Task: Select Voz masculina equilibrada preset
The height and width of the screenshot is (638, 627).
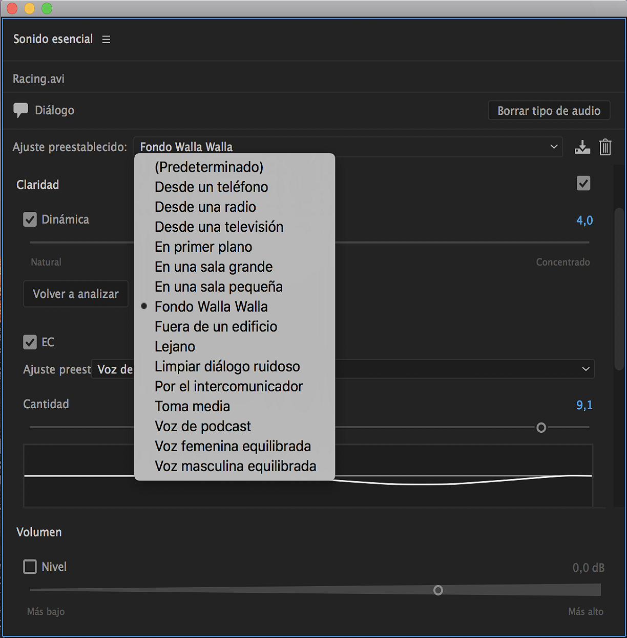Action: pyautogui.click(x=235, y=467)
